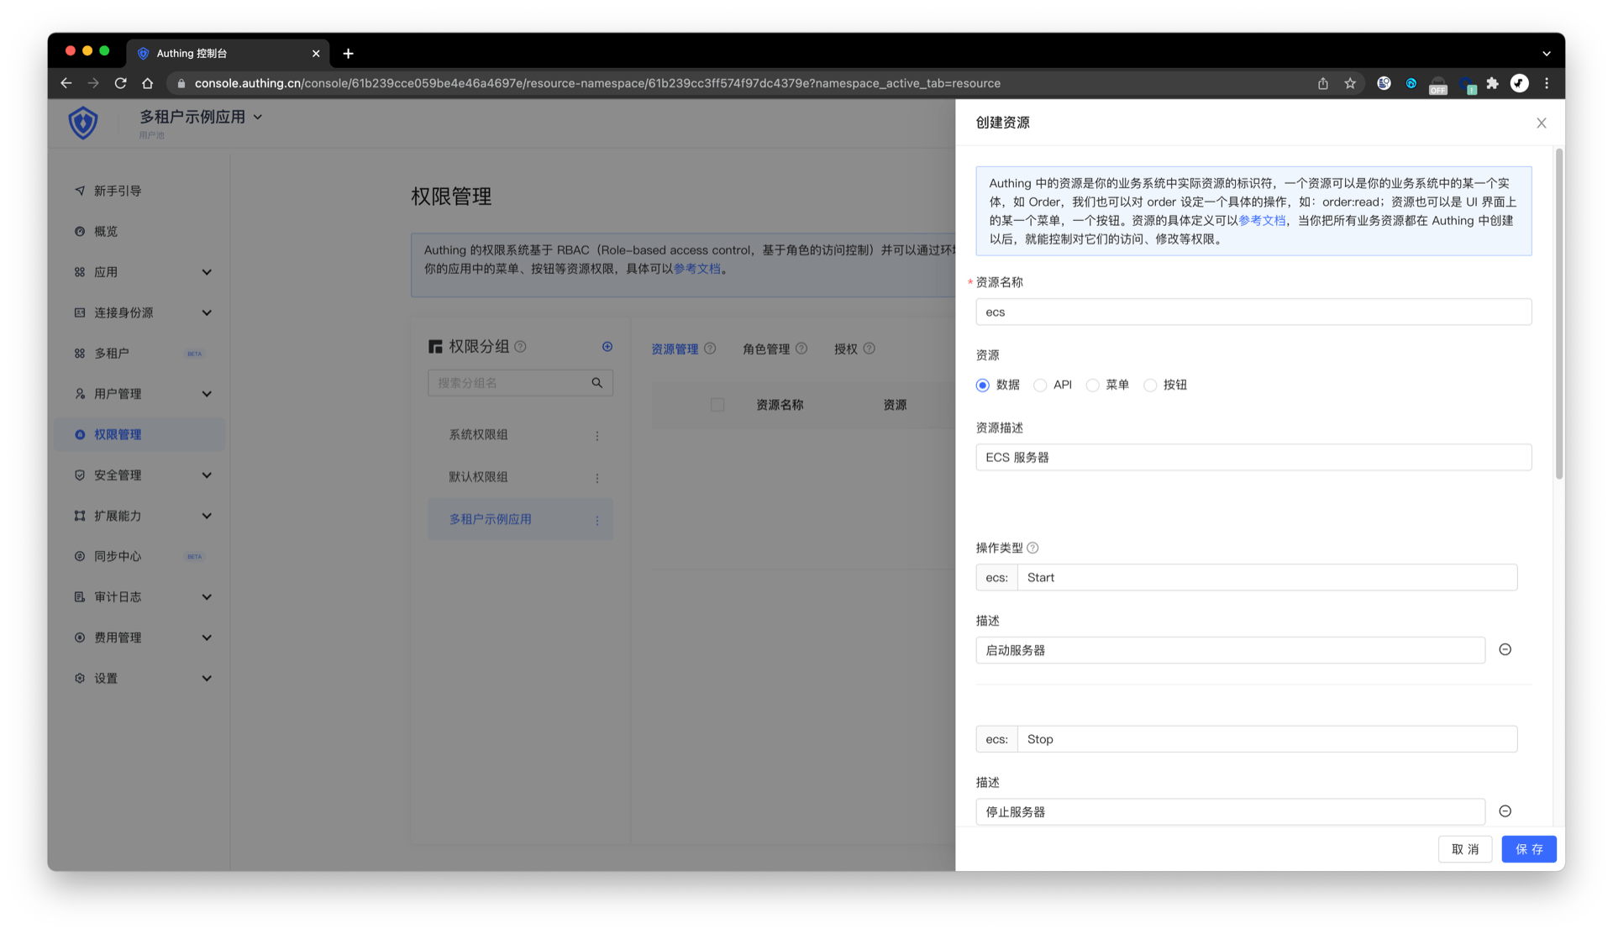1613x934 pixels.
Task: Add a new permission group with plus icon
Action: (x=607, y=347)
